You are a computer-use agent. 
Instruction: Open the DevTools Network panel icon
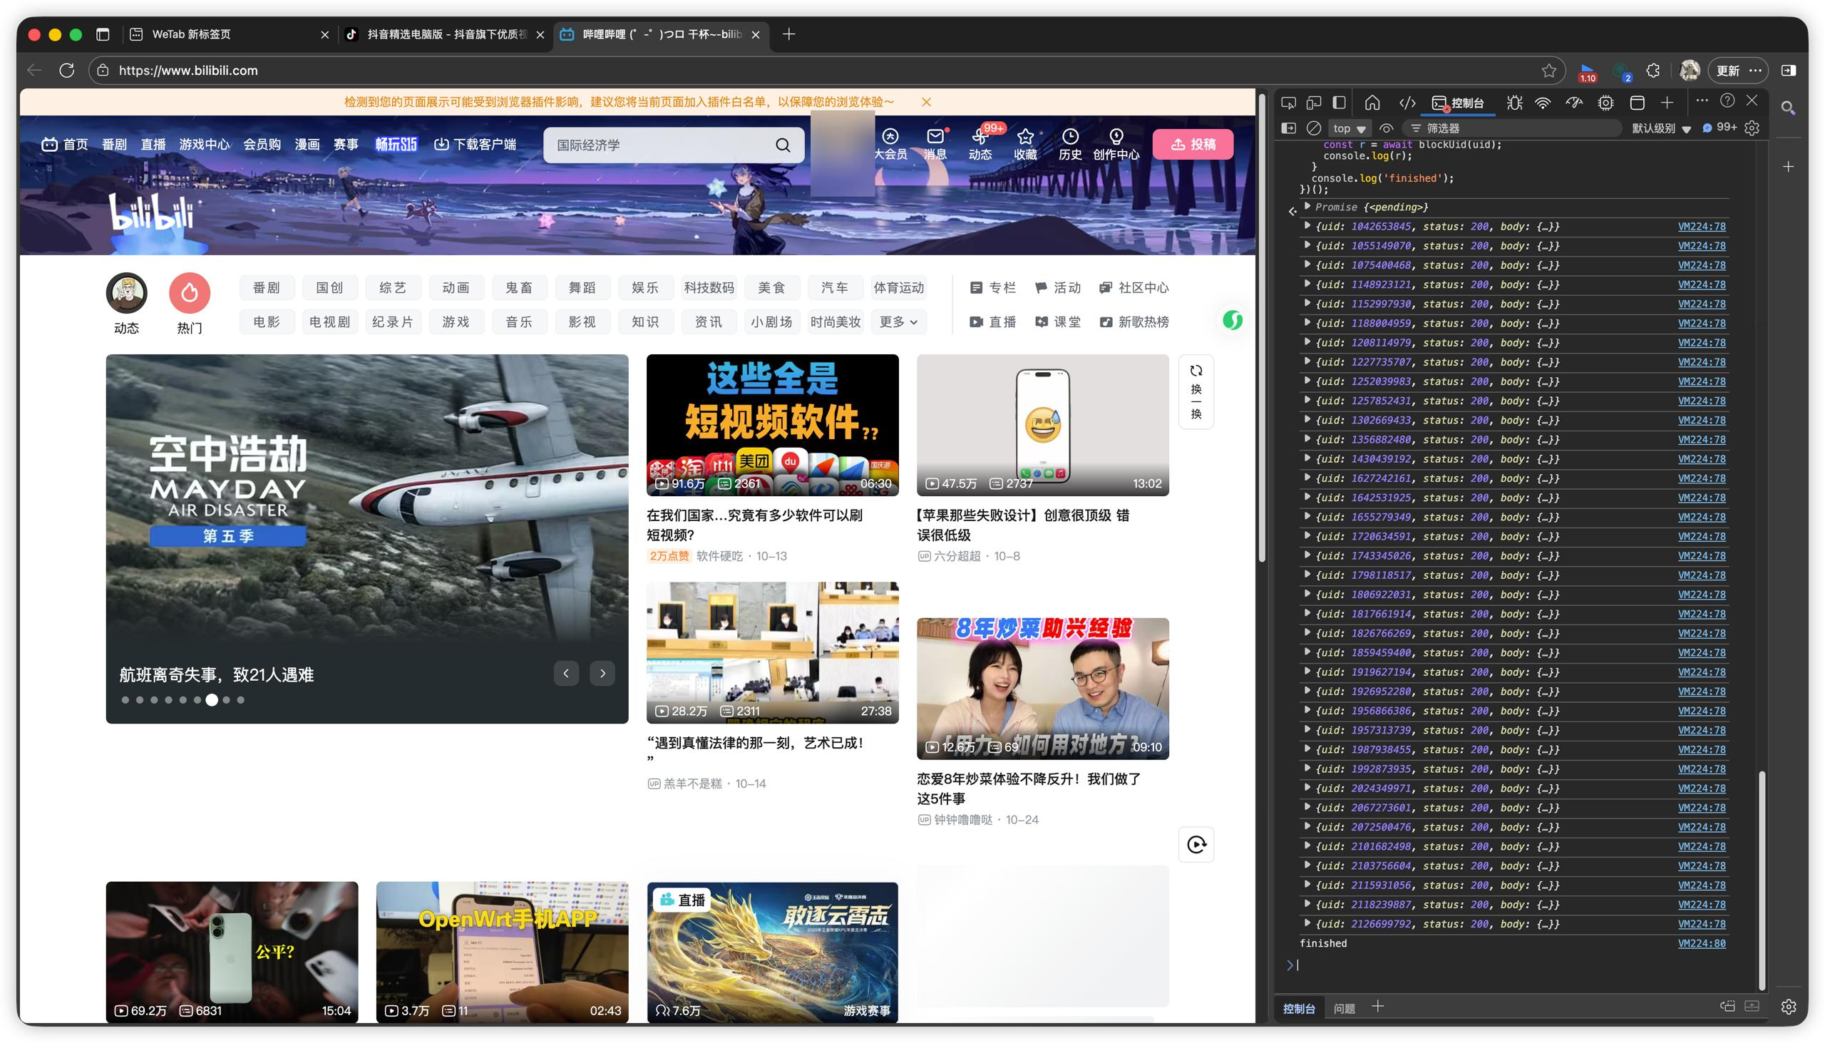coord(1543,103)
